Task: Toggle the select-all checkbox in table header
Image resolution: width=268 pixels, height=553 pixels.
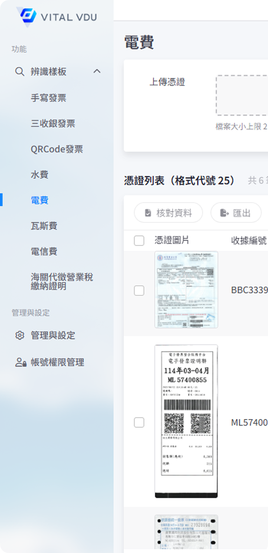Action: pos(139,240)
